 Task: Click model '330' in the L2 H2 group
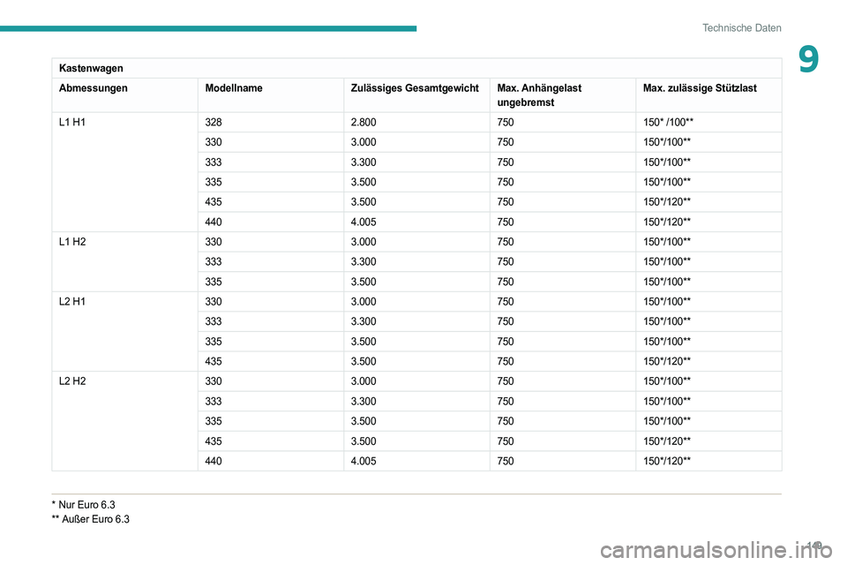(x=214, y=381)
